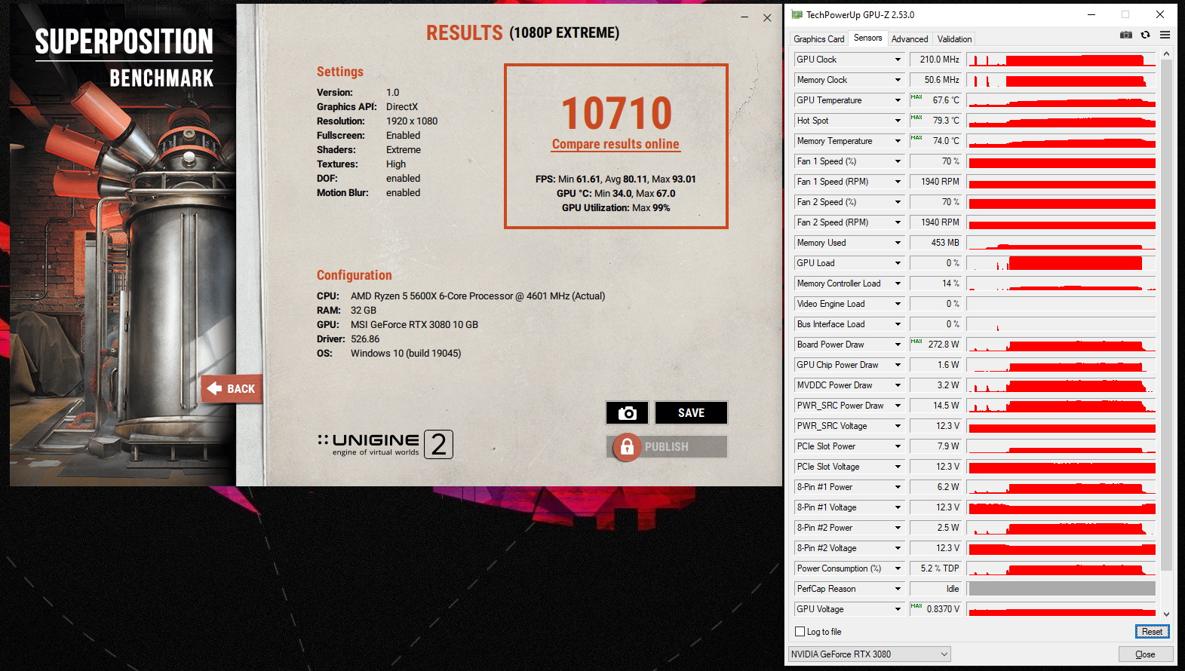Screen dimensions: 1185x671
Task: Click the SAVE button
Action: [691, 412]
